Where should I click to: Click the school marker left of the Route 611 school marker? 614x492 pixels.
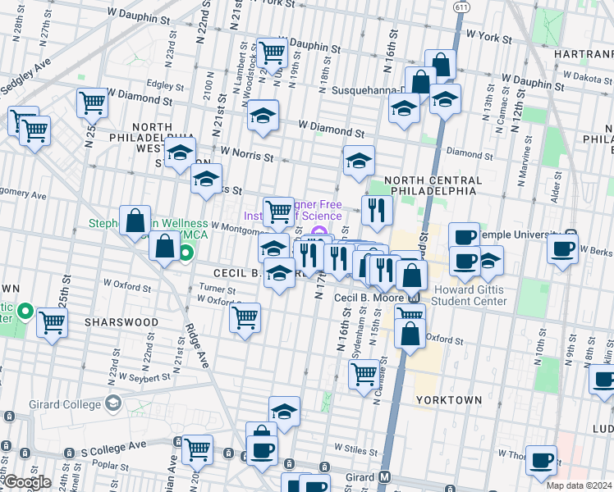(404, 107)
